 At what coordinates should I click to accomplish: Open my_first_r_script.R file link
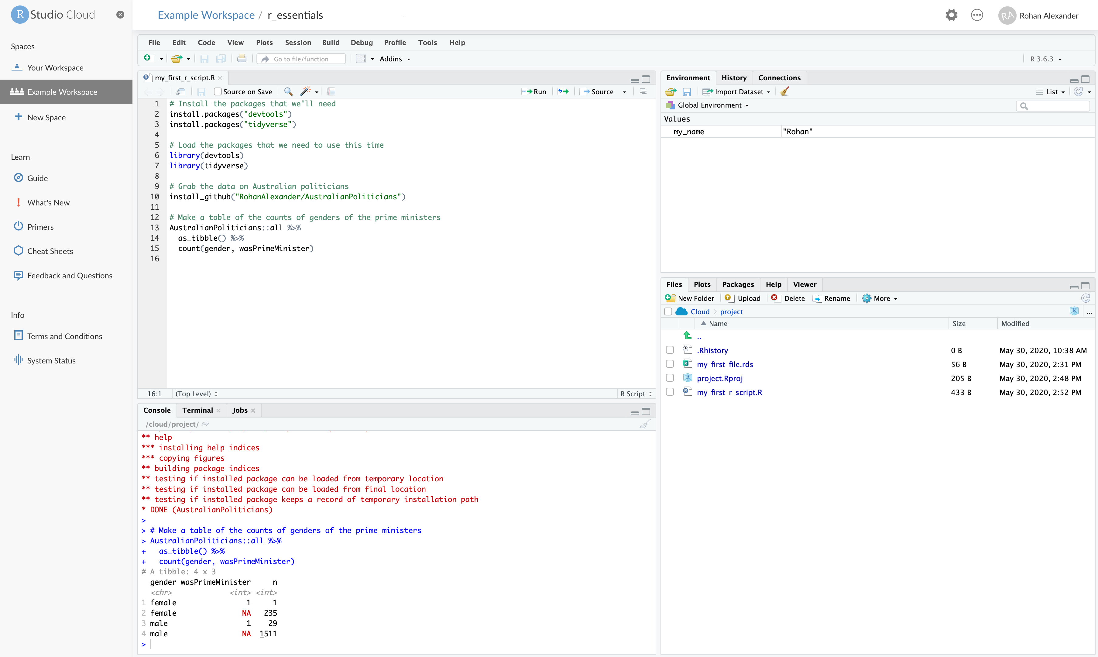tap(729, 392)
